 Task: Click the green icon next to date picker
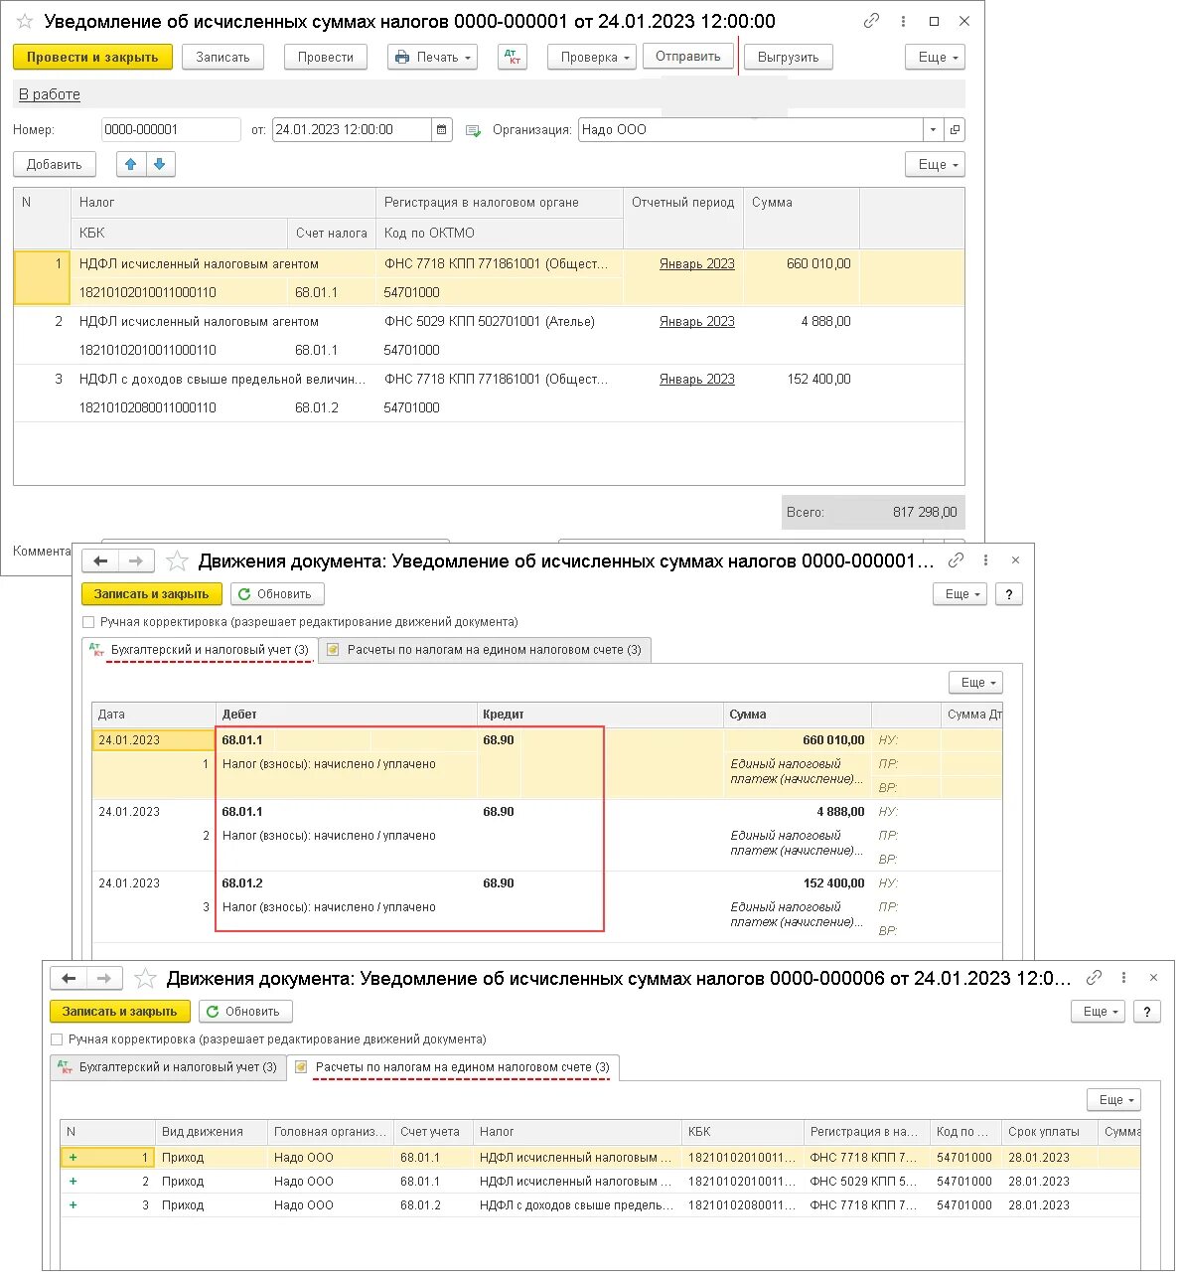point(473,130)
